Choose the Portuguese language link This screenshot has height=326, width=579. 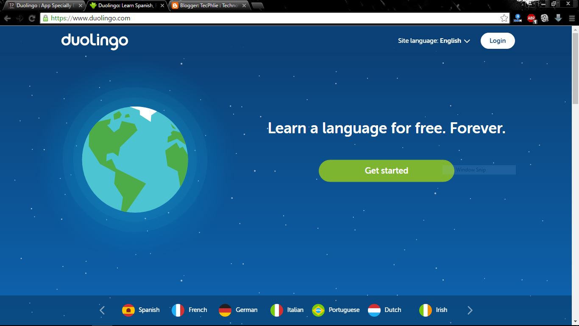click(344, 310)
